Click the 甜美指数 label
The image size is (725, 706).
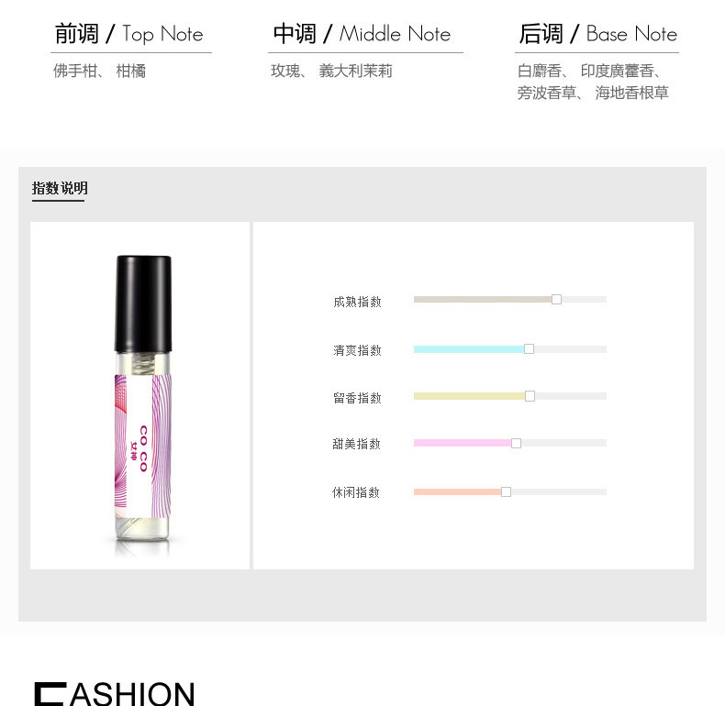356,444
